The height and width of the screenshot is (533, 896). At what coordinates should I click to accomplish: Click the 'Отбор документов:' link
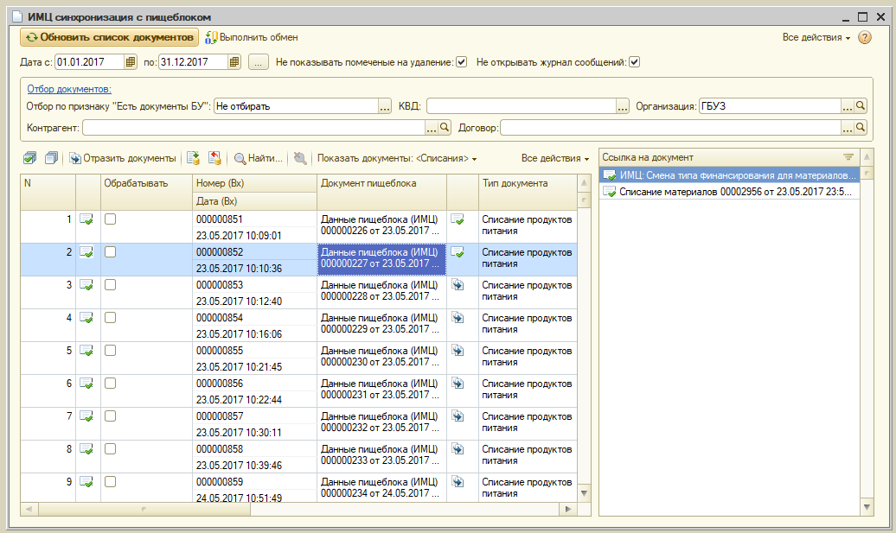pyautogui.click(x=68, y=88)
